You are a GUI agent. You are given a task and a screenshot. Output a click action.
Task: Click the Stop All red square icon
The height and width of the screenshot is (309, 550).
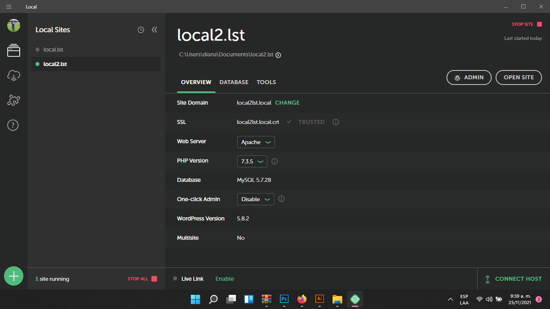(x=154, y=279)
